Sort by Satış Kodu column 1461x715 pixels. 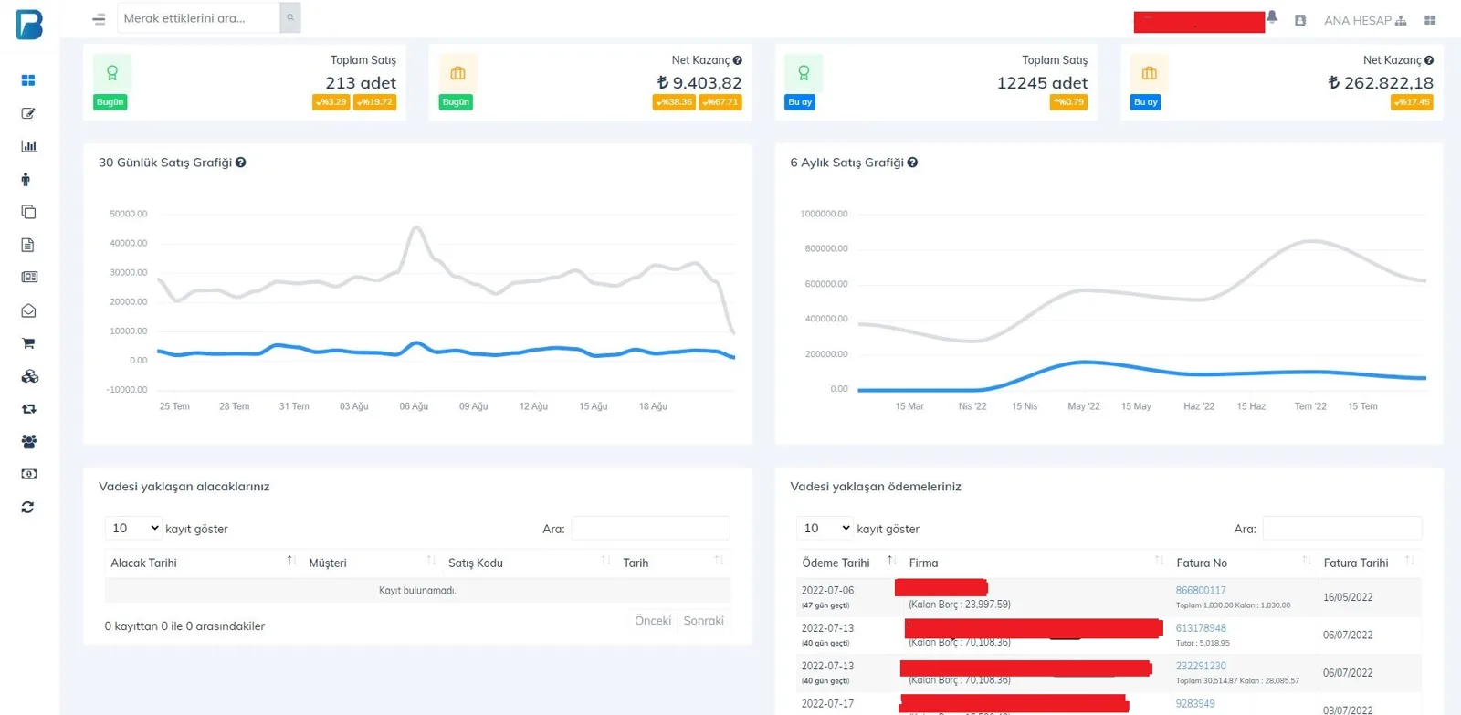pyautogui.click(x=530, y=563)
